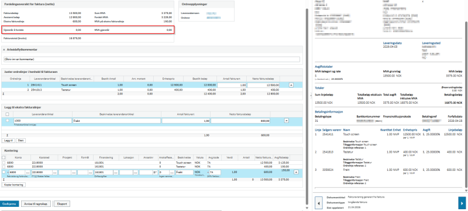468x211 pixels.
Task: Click the Konto column header in Kontering
Action: (x=18, y=157)
